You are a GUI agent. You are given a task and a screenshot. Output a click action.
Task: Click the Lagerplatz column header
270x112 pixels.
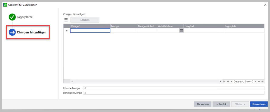(x=244, y=26)
